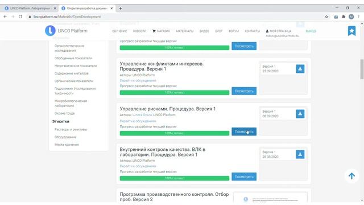The width and height of the screenshot is (364, 205).
Task: Select Органолептические исследования in sidebar
Action: (69, 48)
